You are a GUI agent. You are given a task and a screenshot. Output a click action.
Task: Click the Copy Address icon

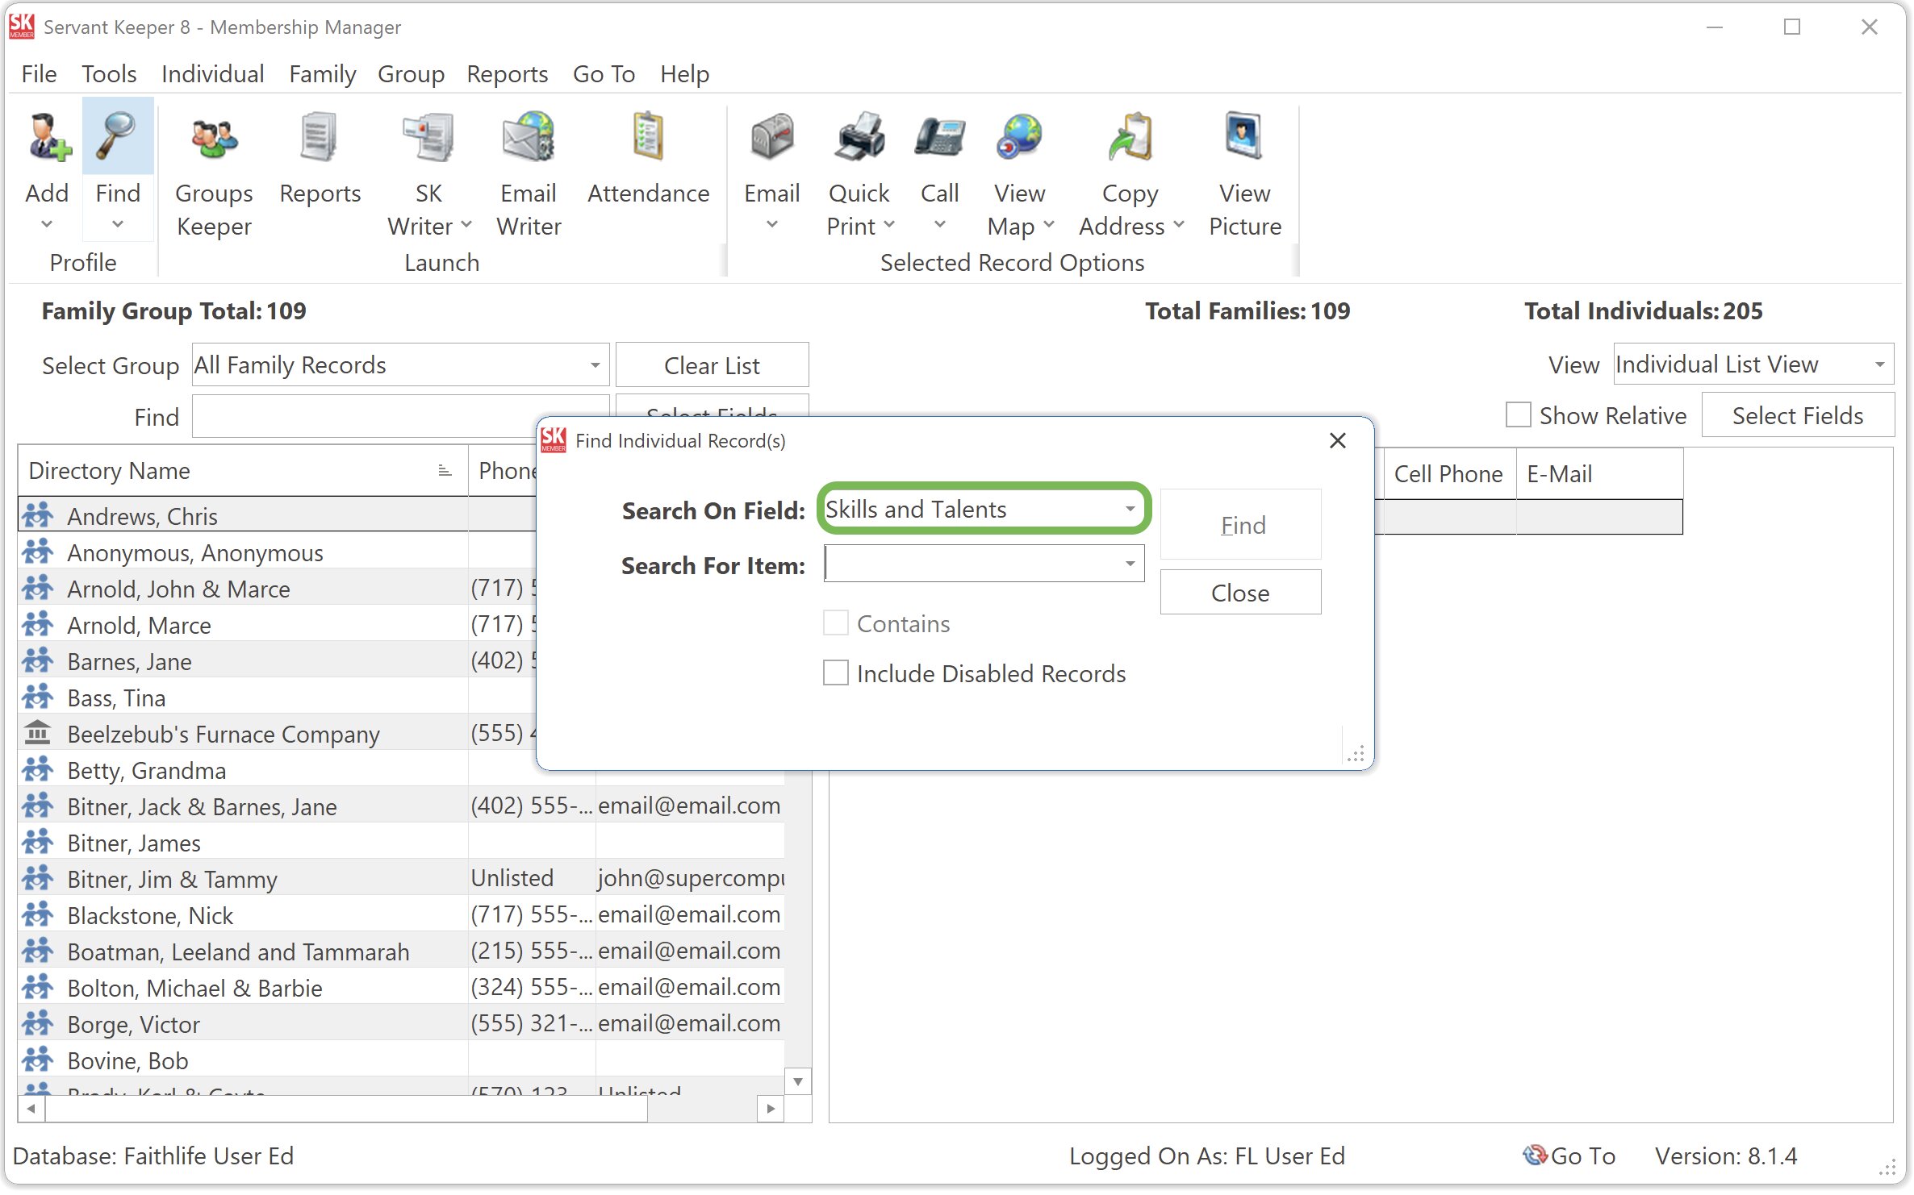click(1130, 137)
